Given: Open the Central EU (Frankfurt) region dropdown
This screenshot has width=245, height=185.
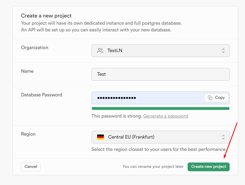Looking at the screenshot, I should point(160,137).
